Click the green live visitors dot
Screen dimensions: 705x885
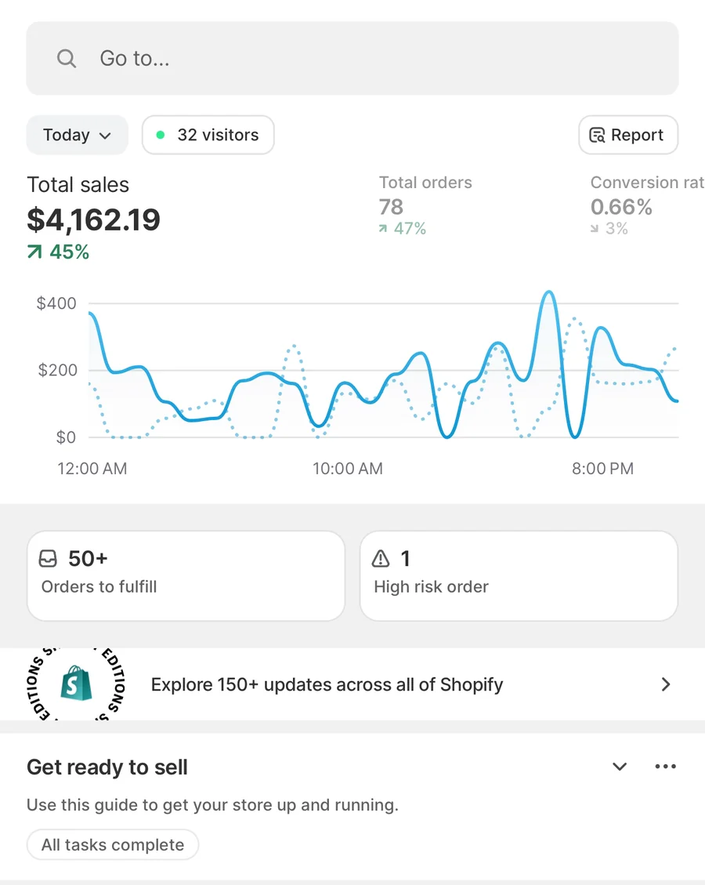160,135
